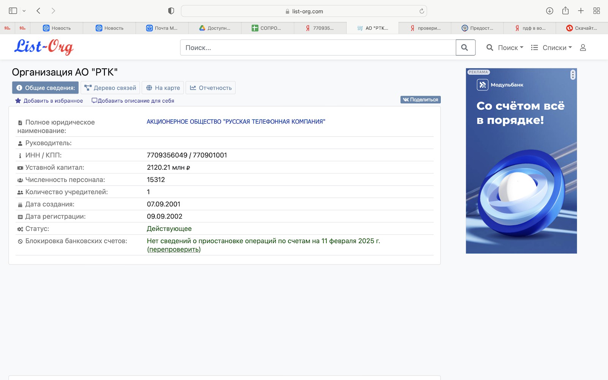The width and height of the screenshot is (608, 380).
Task: Click the search magnifier icon
Action: [x=465, y=47]
